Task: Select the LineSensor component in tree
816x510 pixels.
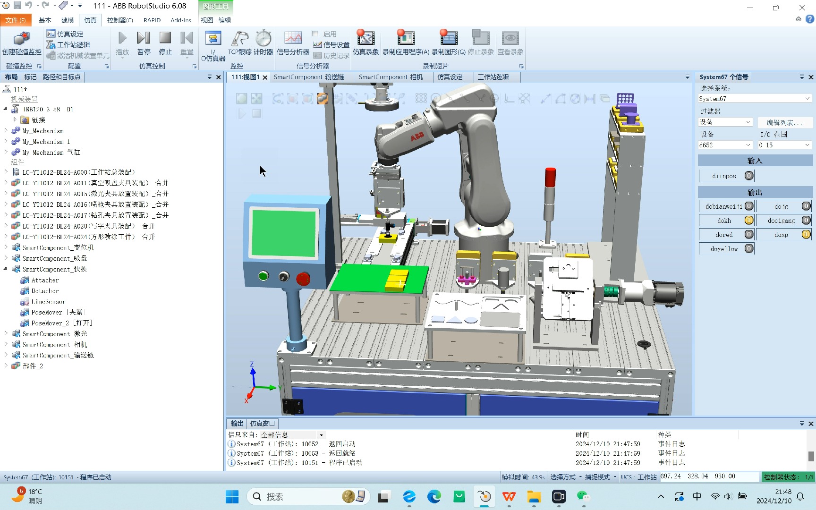Action: point(49,302)
